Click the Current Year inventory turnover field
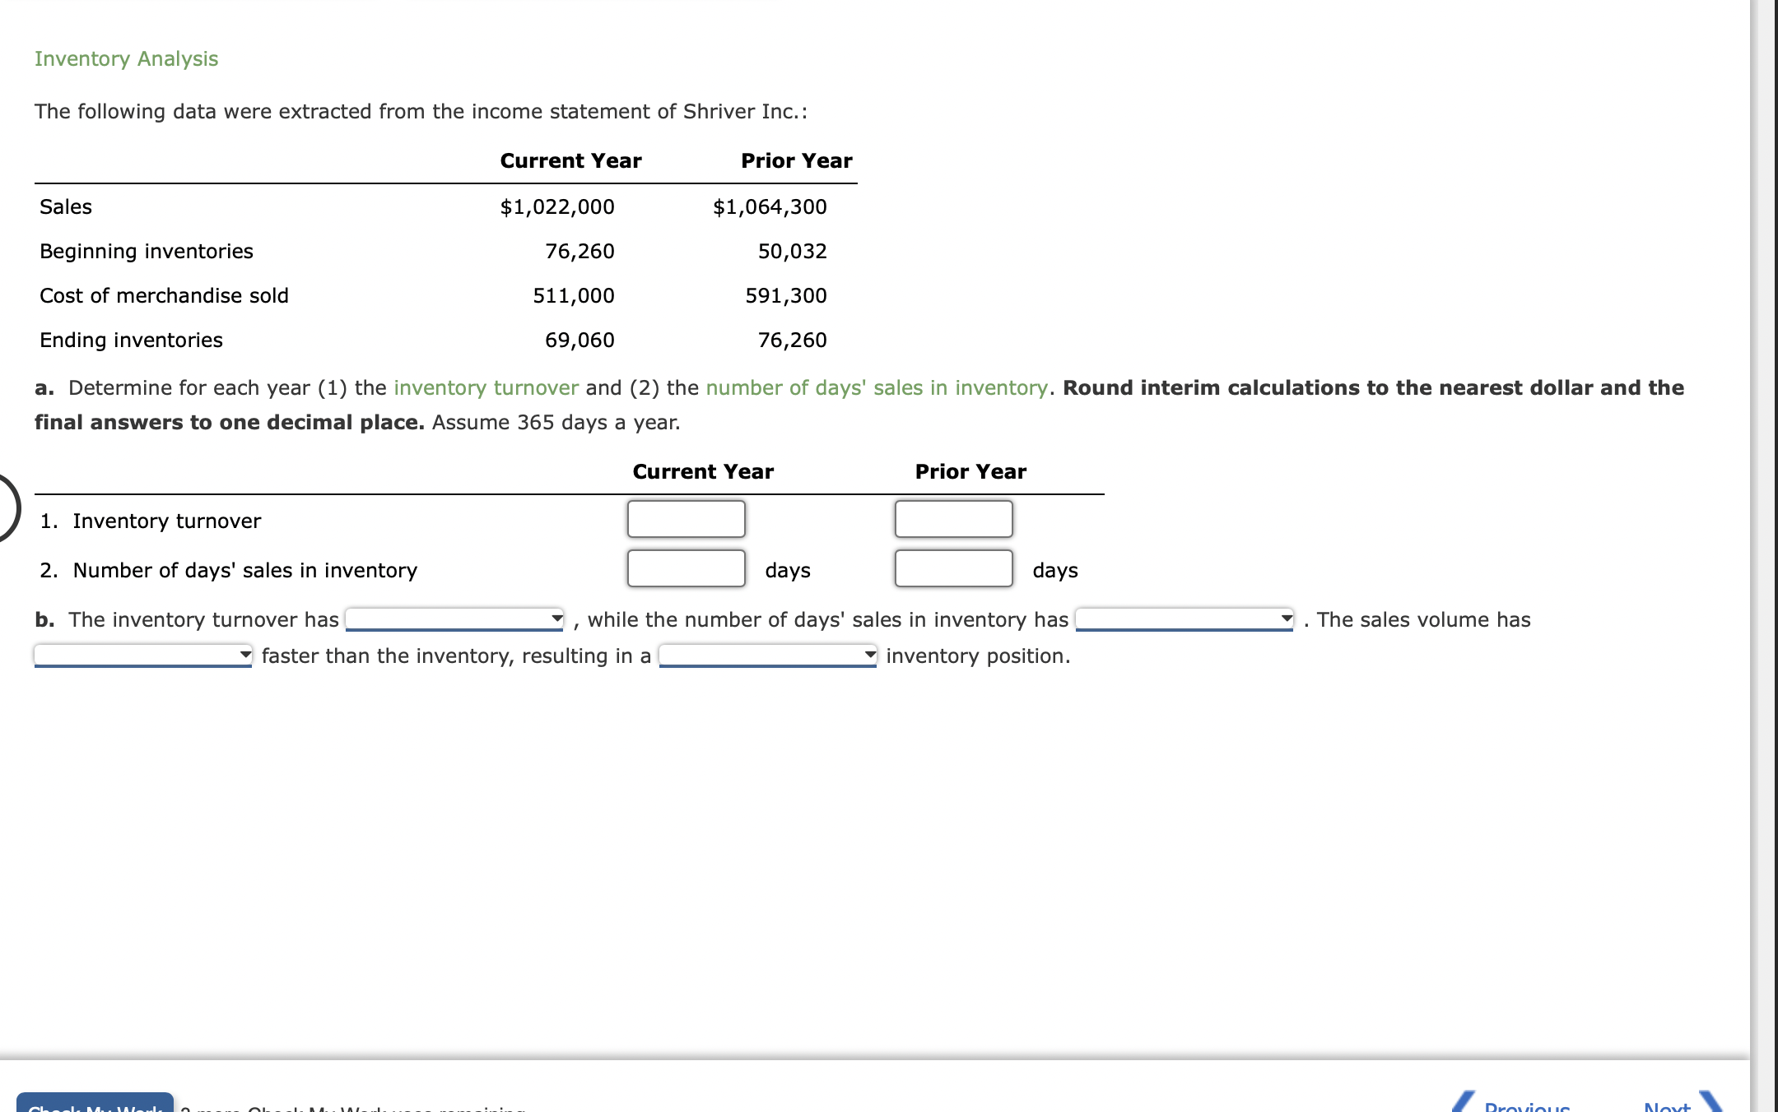Screen dimensions: 1778x1112 (686, 519)
